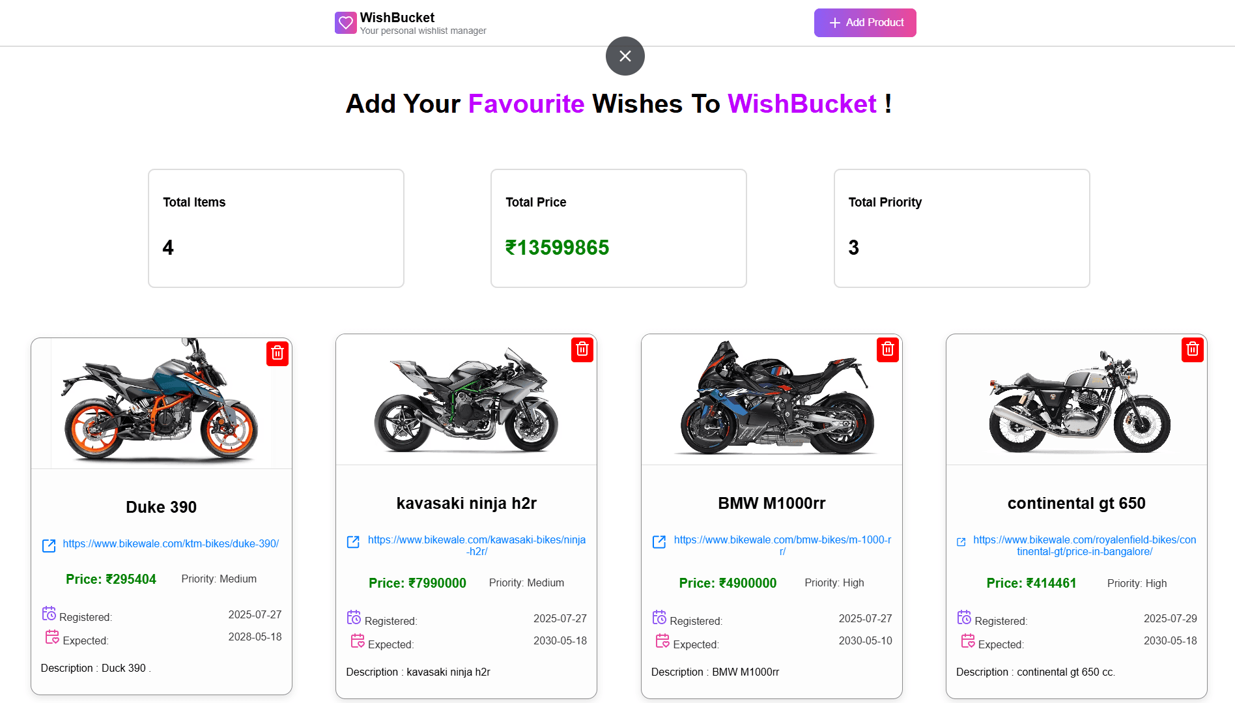Viewport: 1235px width, 703px height.
Task: Delete the BMW M1000rr via trash icon
Action: 887,350
